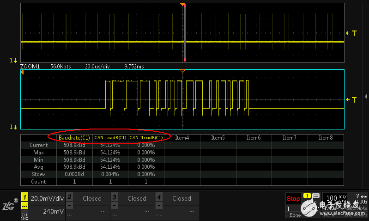
Task: Select the Baudrate(C1) measurement column header
Action: 74,138
